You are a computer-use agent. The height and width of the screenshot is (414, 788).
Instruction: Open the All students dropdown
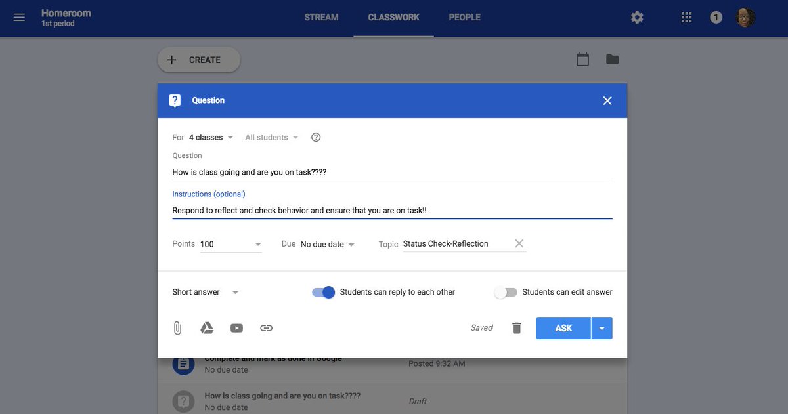(x=272, y=137)
